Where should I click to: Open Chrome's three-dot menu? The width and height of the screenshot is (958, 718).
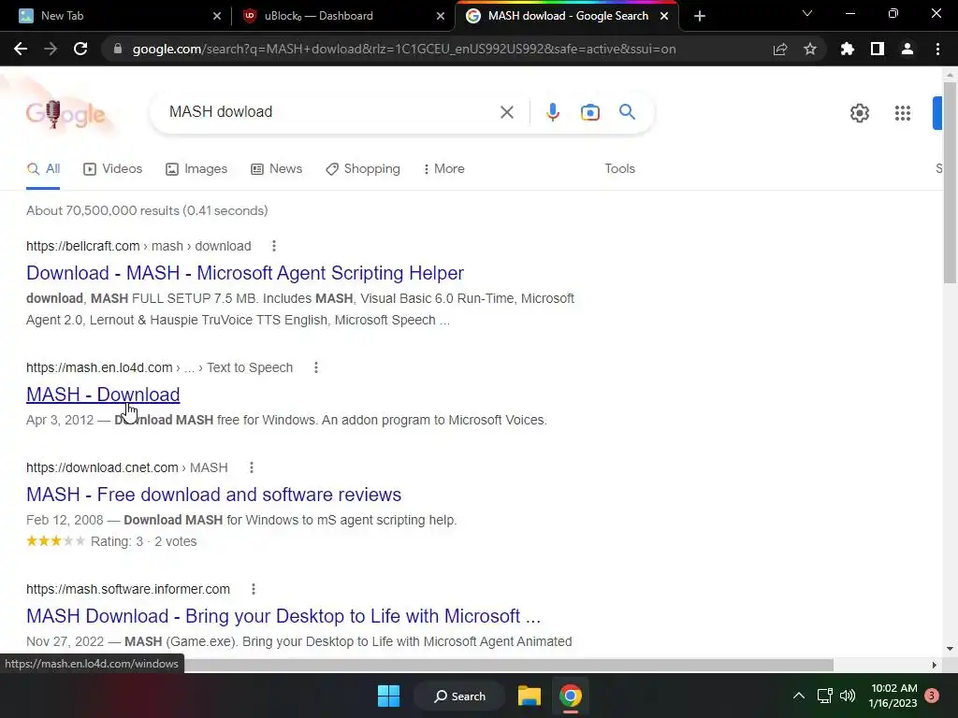pos(937,49)
